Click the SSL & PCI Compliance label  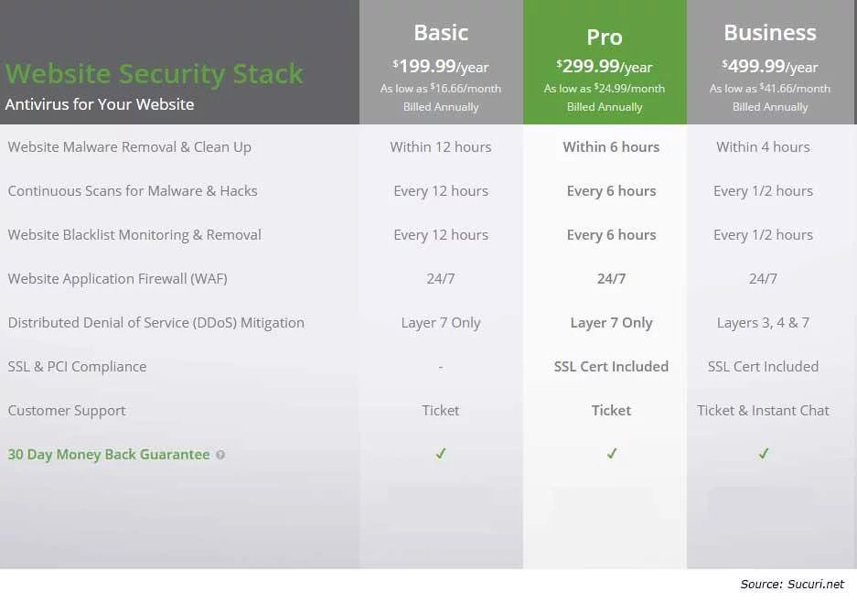pyautogui.click(x=77, y=367)
